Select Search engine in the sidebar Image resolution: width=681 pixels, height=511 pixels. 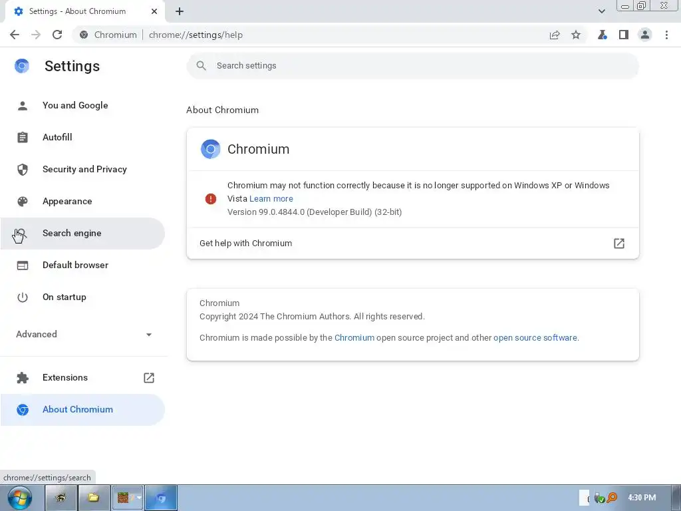click(82, 234)
